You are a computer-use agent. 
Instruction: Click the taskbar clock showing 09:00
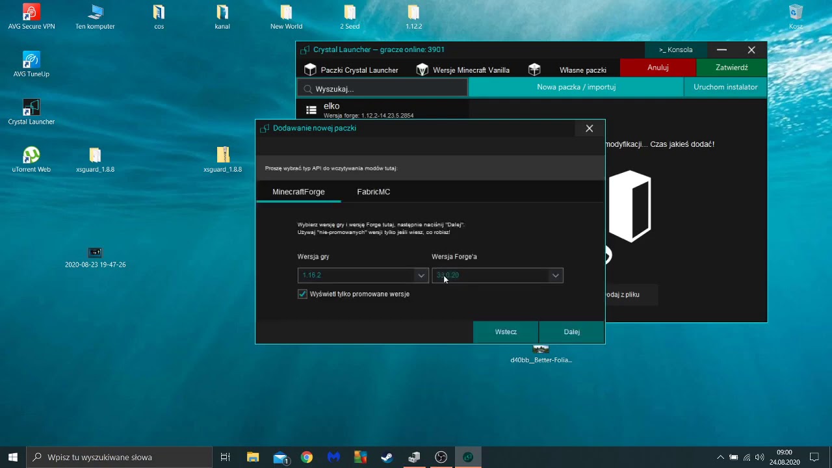(785, 457)
